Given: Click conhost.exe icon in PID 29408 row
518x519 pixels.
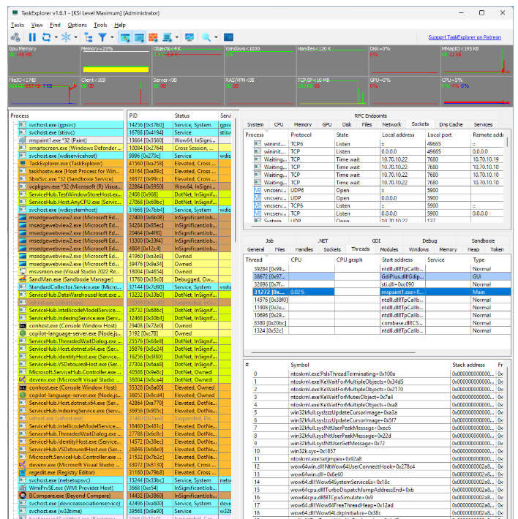Looking at the screenshot, I should click(23, 326).
